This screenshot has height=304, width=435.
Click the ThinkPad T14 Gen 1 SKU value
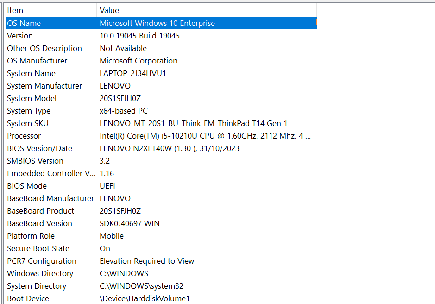click(x=194, y=123)
